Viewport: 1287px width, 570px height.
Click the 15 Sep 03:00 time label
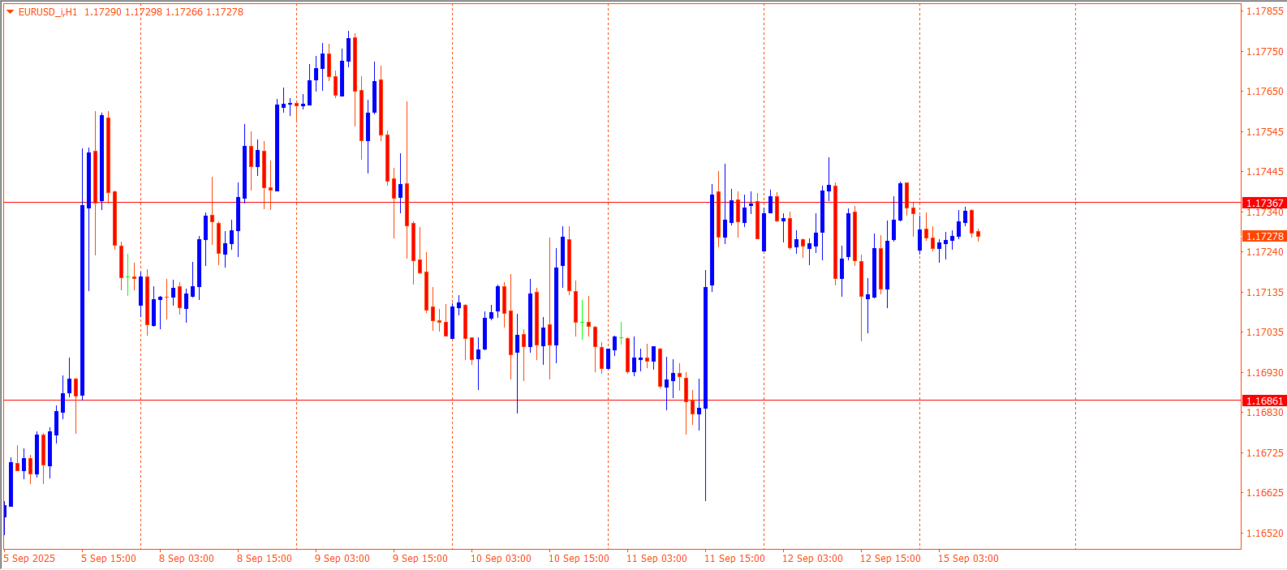(x=968, y=559)
